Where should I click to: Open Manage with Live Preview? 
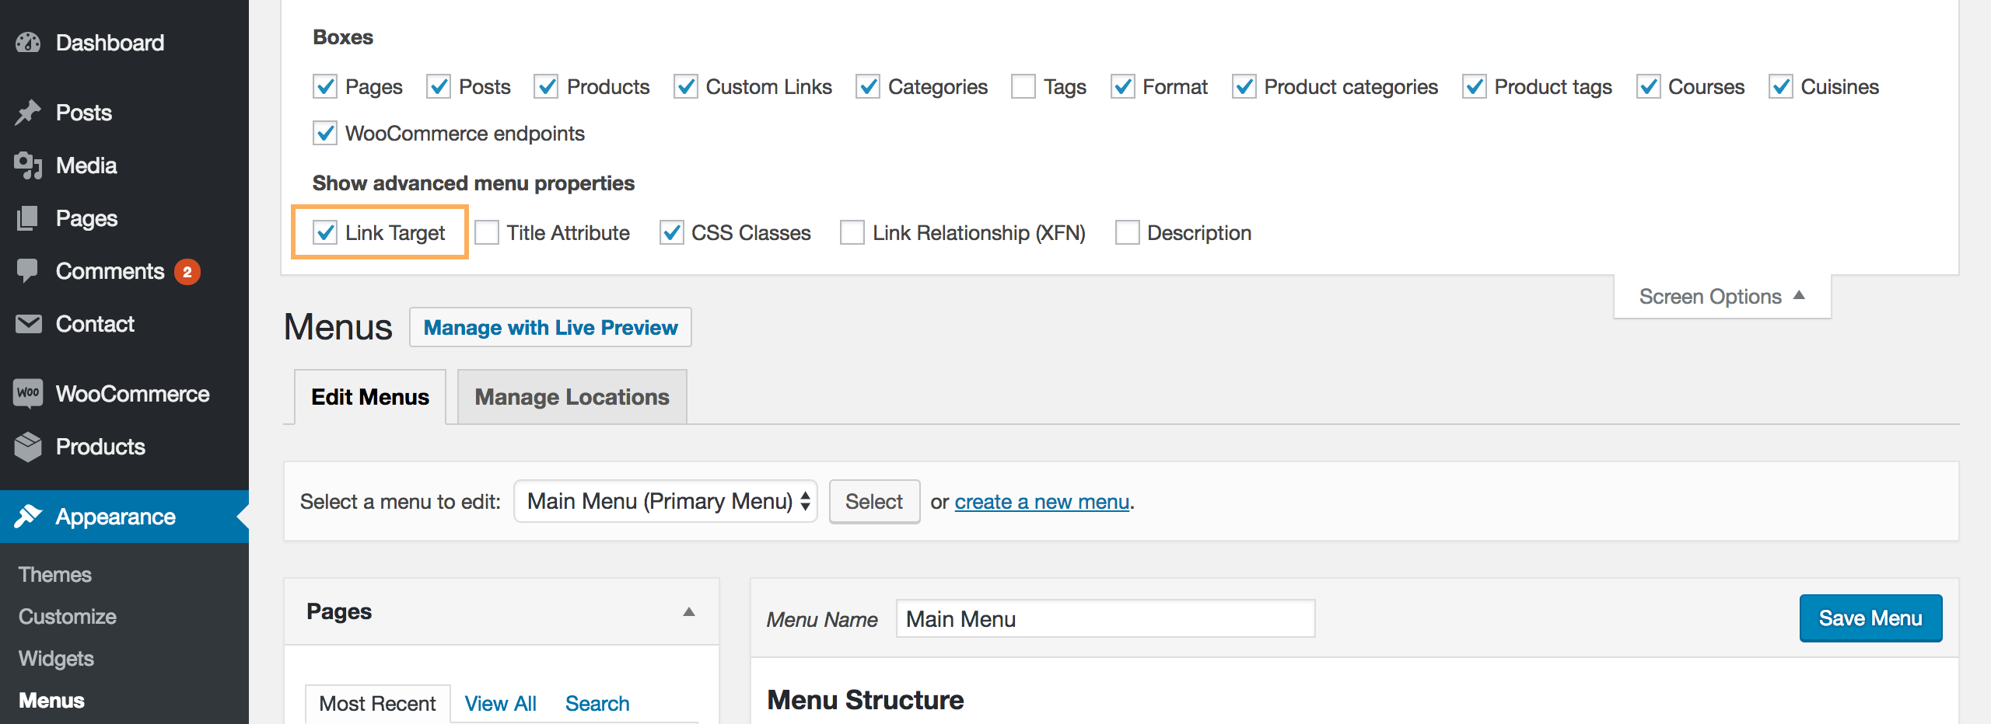[551, 328]
